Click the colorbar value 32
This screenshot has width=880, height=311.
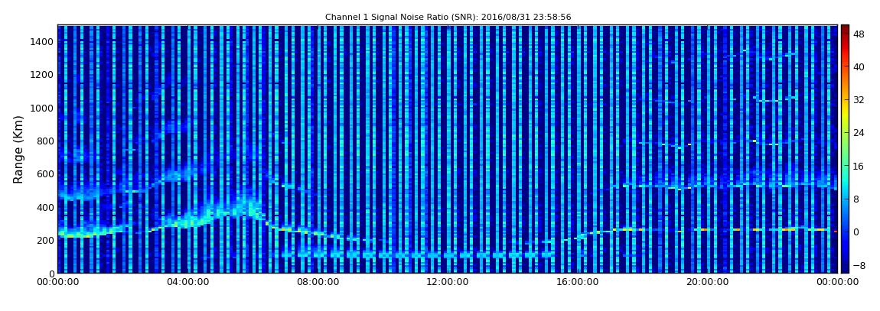(859, 100)
